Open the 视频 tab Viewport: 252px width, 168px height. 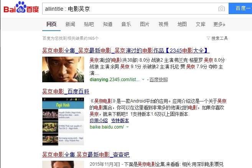point(163,24)
